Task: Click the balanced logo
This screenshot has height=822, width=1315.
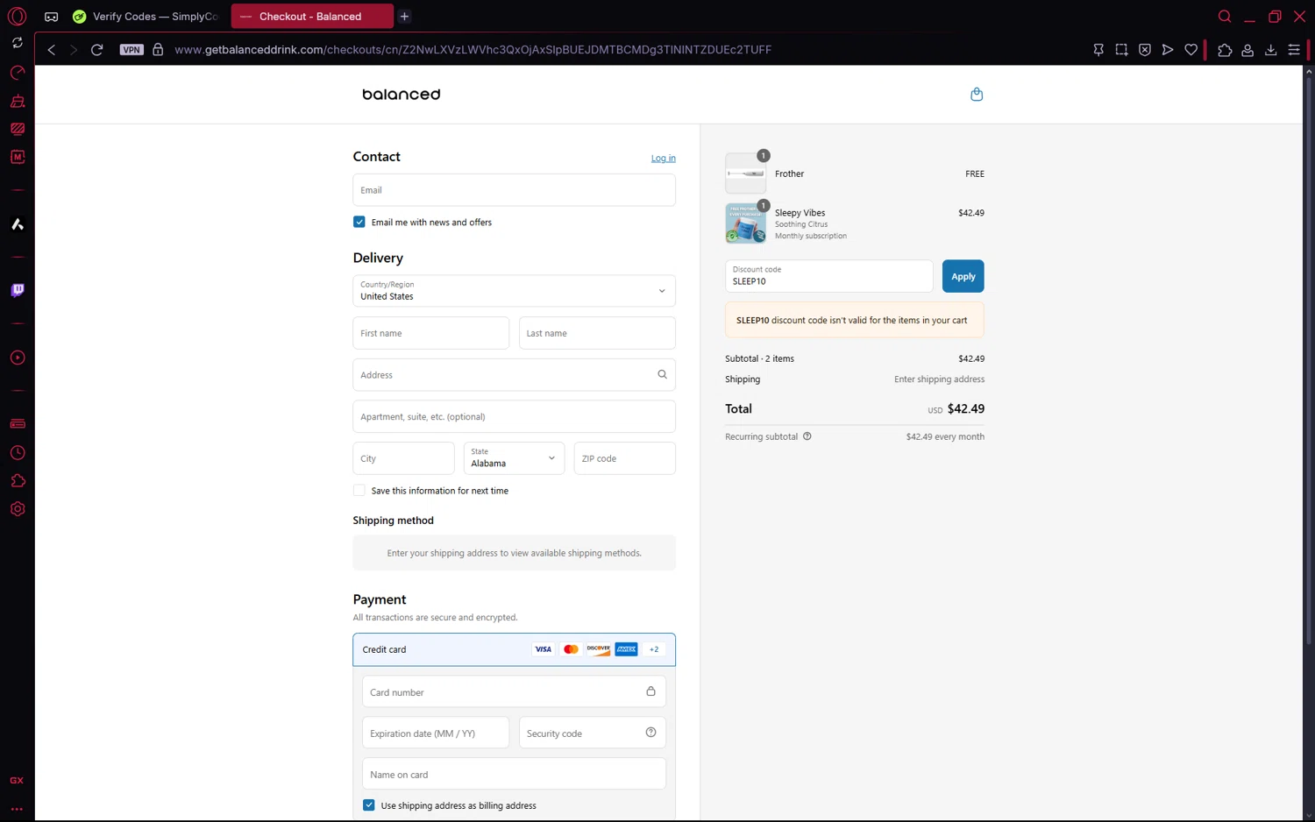Action: pos(402,95)
